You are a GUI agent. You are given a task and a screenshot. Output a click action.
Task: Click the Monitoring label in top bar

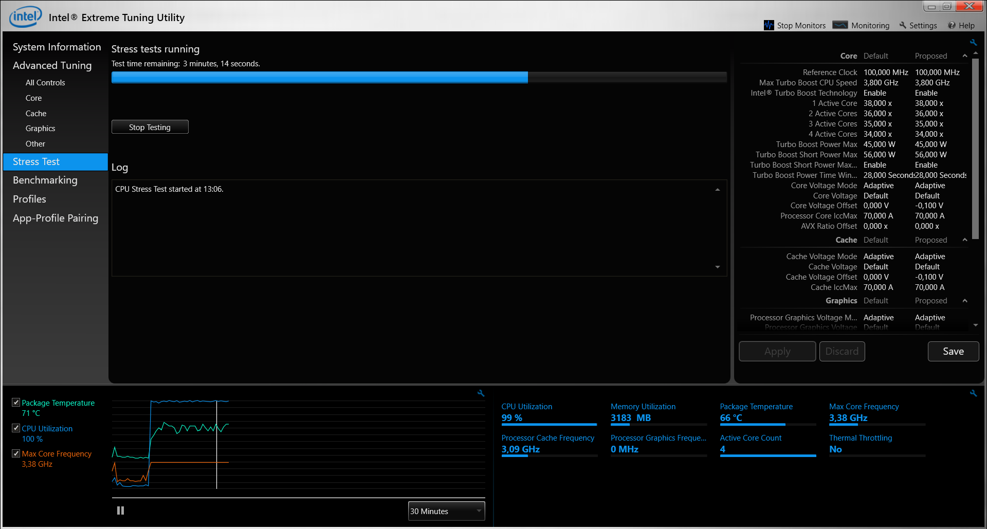[870, 26]
